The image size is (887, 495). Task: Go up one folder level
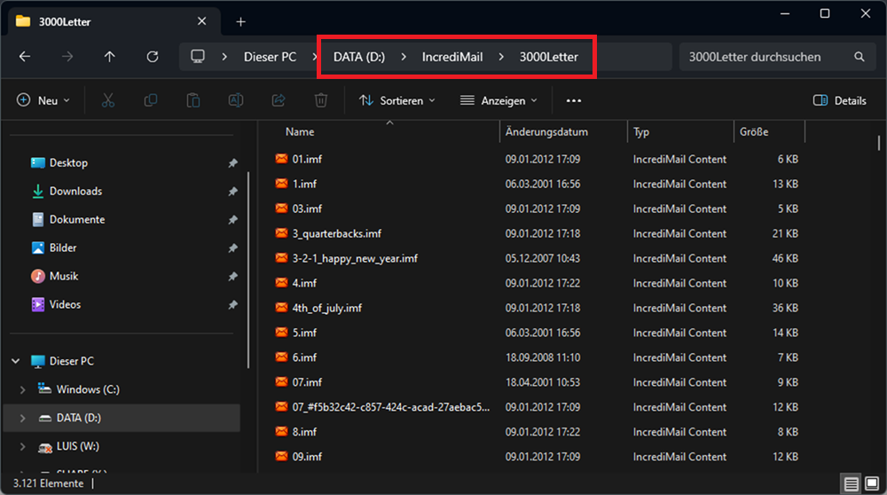110,57
